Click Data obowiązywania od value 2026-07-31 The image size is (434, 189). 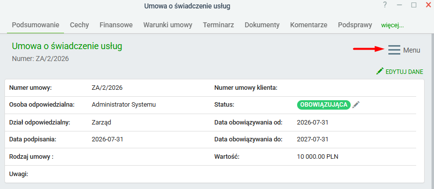click(x=312, y=123)
